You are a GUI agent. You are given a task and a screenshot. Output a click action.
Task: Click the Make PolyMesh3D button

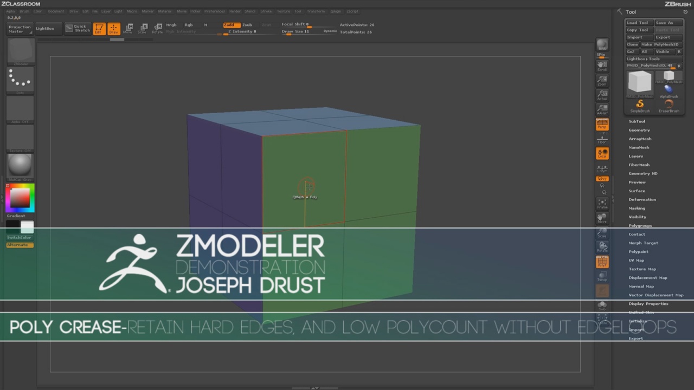[661, 44]
